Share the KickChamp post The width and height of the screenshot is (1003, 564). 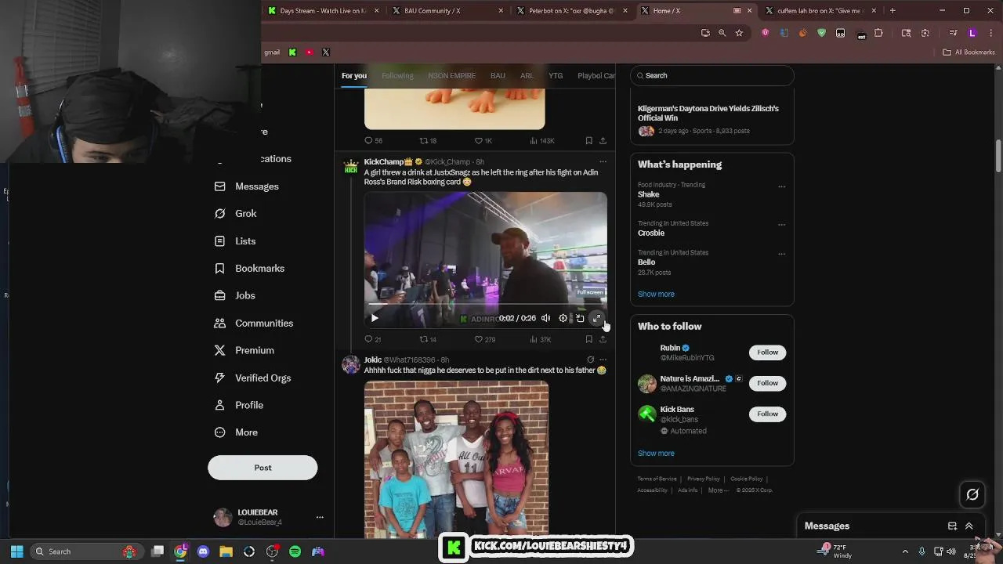tap(603, 339)
